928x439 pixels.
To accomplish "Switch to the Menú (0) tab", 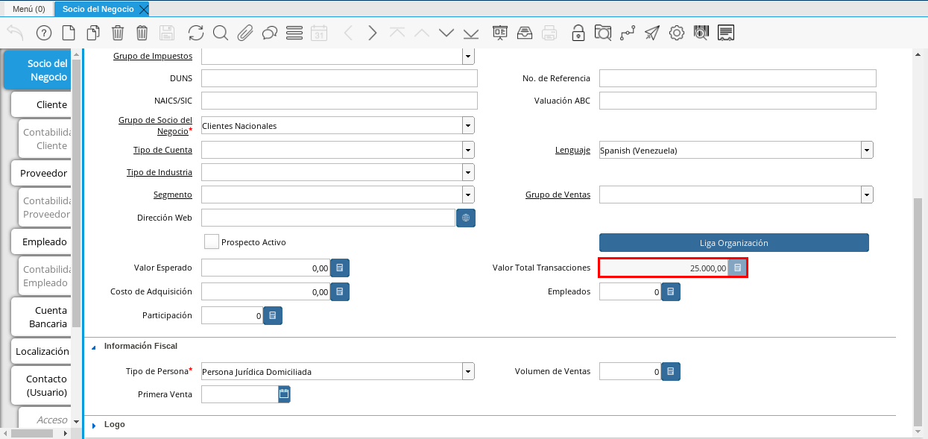I will click(28, 9).
